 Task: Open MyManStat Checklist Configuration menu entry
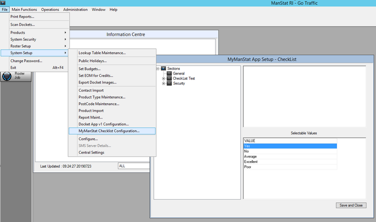[109, 131]
